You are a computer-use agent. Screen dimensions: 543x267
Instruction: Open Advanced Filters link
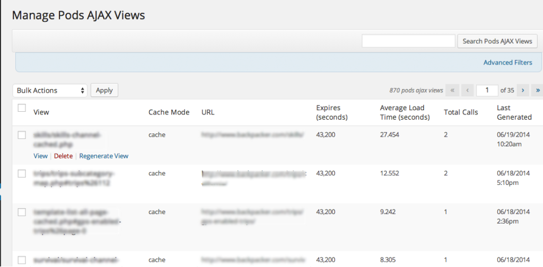(507, 63)
